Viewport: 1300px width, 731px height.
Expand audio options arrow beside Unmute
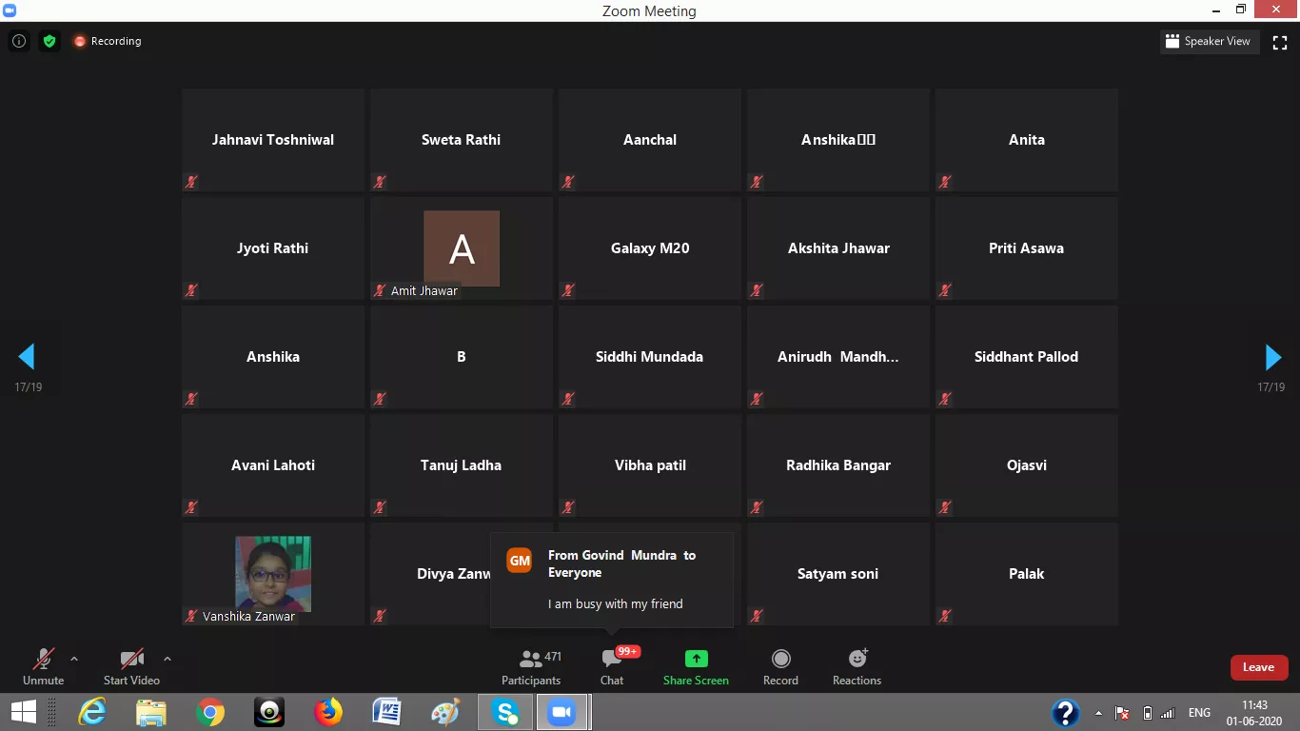click(74, 659)
